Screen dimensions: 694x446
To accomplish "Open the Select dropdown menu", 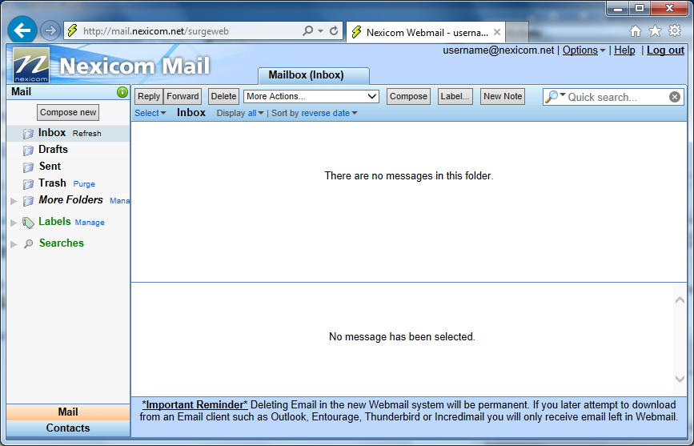I will pos(150,113).
